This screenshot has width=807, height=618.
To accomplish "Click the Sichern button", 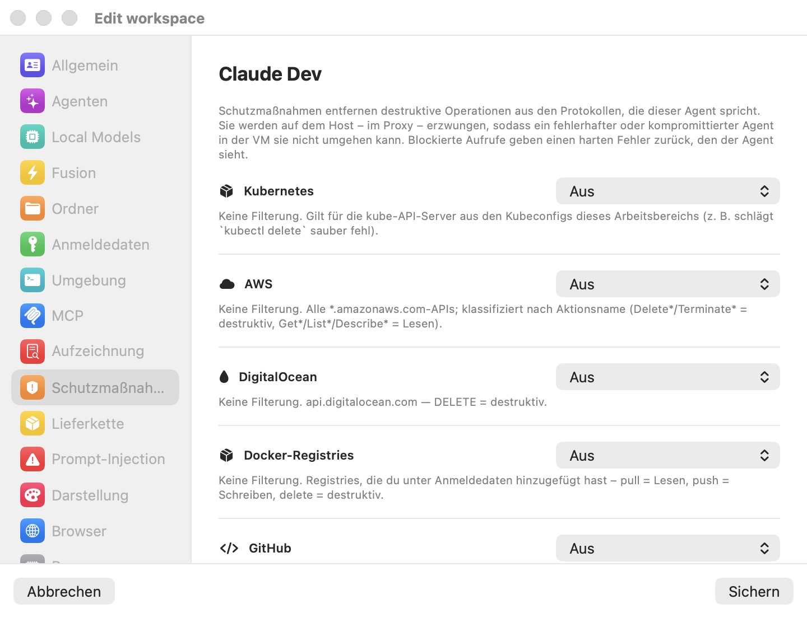I will pyautogui.click(x=754, y=591).
